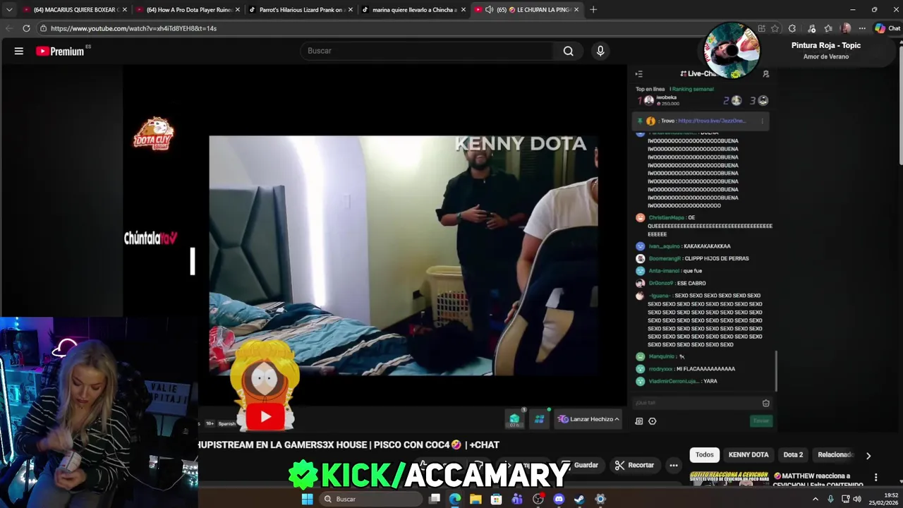The width and height of the screenshot is (903, 508).
Task: Click the chat panel scrollbar
Action: (x=776, y=370)
